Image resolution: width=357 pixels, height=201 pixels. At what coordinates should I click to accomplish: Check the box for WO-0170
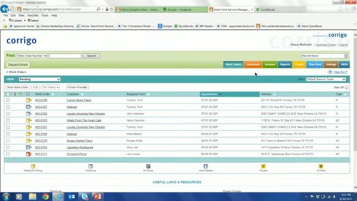8,141
